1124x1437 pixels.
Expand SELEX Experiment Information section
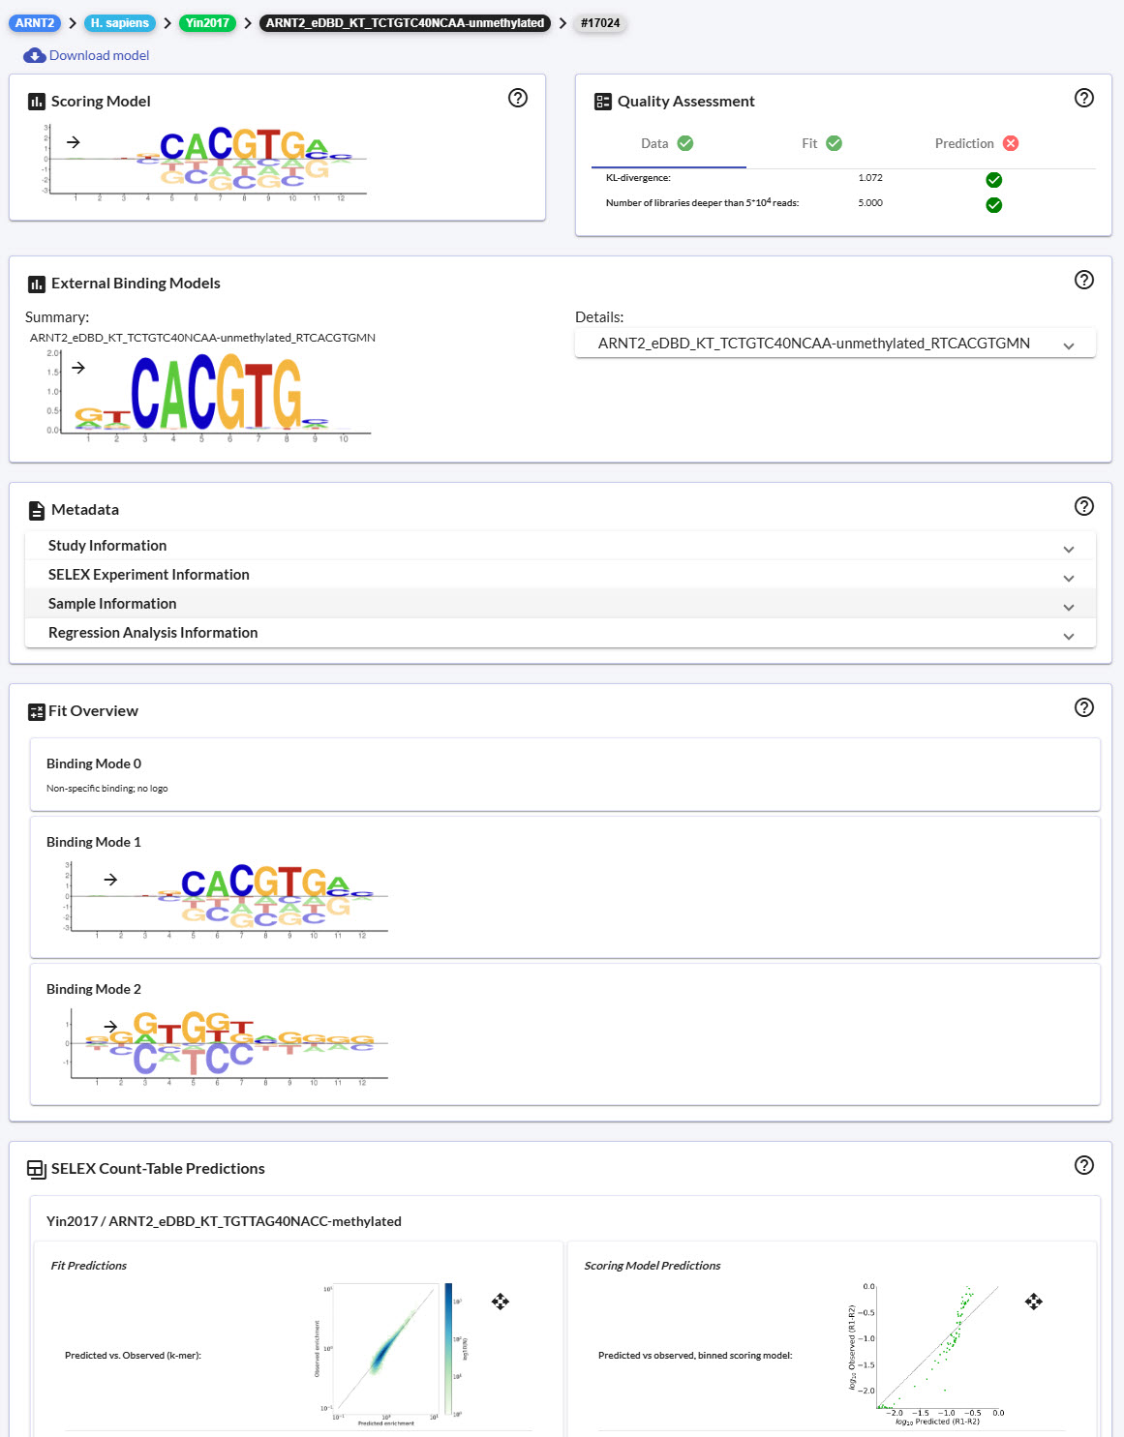tap(560, 575)
